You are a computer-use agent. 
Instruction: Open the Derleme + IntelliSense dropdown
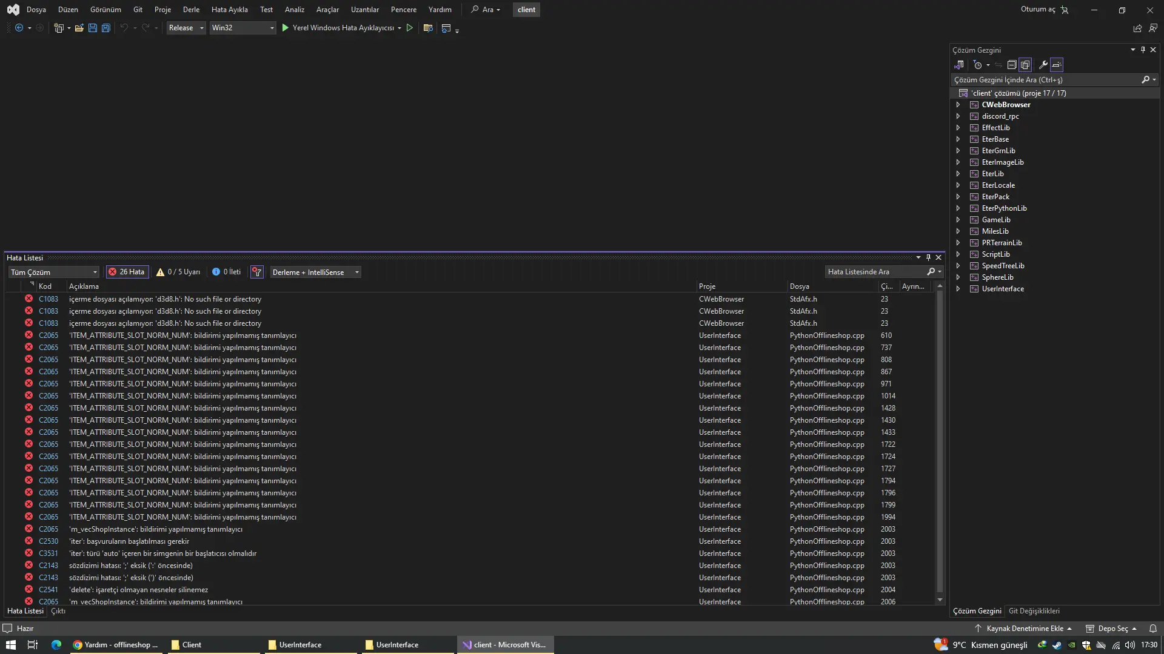pos(315,272)
